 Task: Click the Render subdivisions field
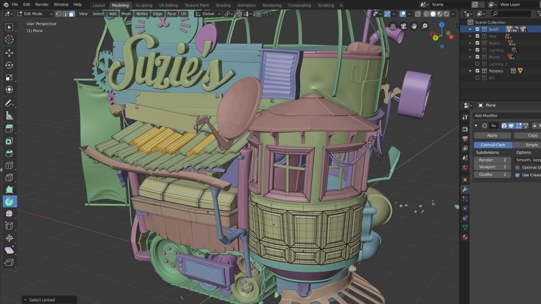[492, 160]
